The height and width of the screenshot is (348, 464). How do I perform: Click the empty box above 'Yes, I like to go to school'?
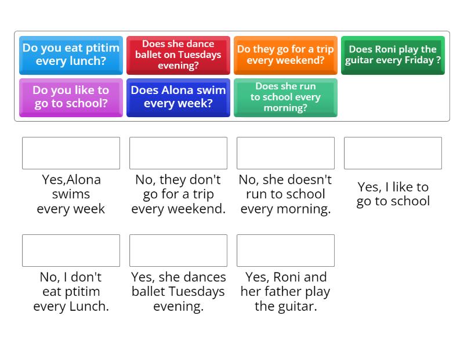click(393, 153)
